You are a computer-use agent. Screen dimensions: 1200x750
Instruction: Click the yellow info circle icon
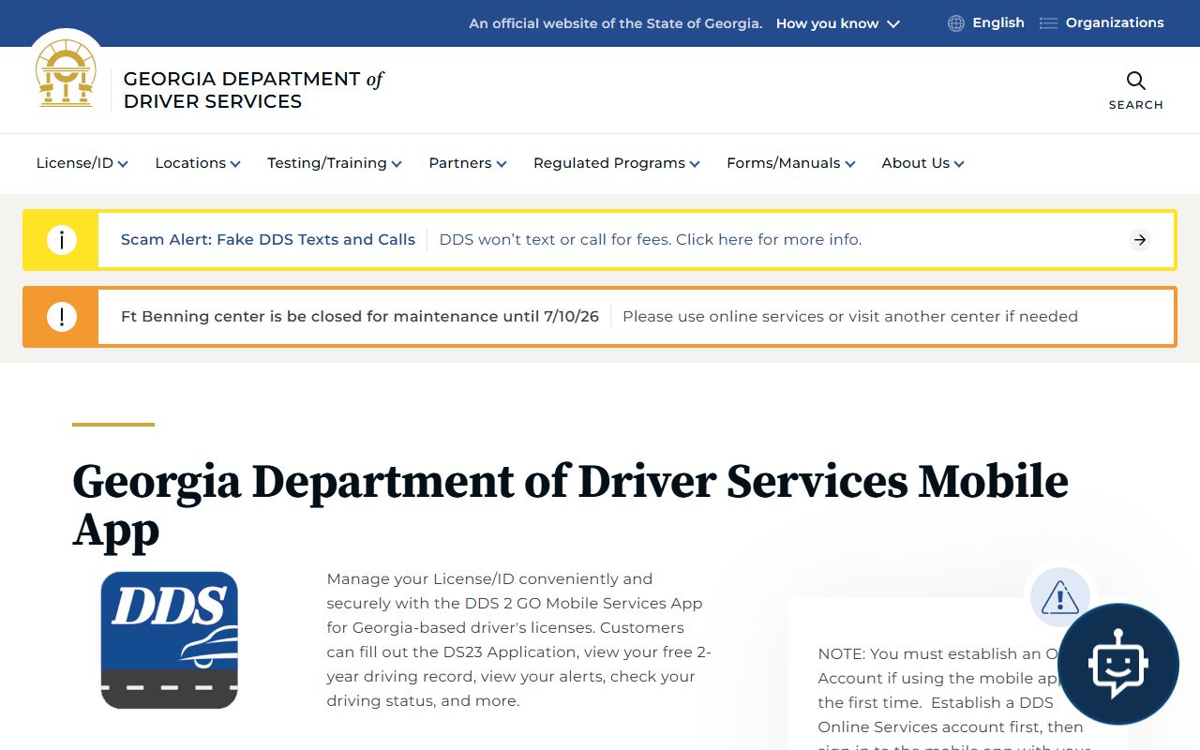pos(62,240)
